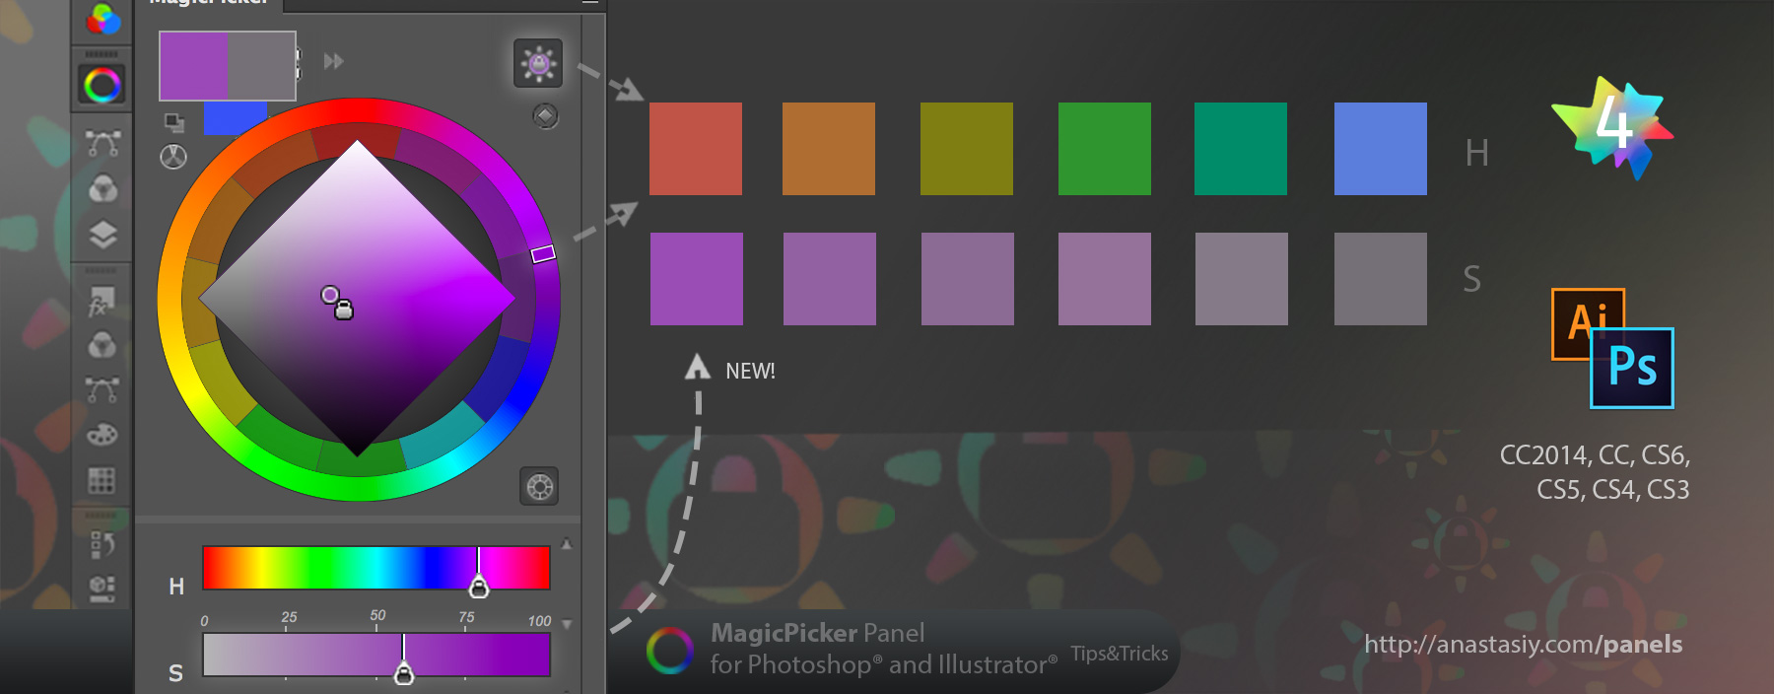Pick the red swatch in the H row
Screen dimensions: 1774x694
pos(696,149)
